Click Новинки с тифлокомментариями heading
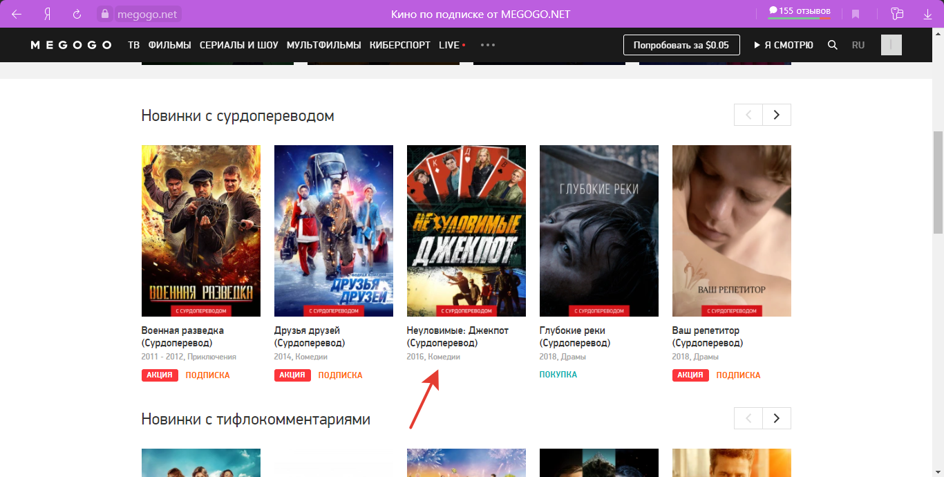 (256, 419)
